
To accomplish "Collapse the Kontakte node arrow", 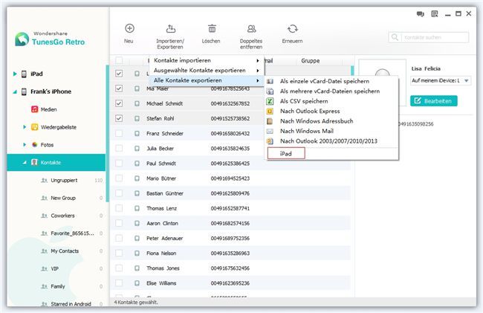I will coord(25,162).
